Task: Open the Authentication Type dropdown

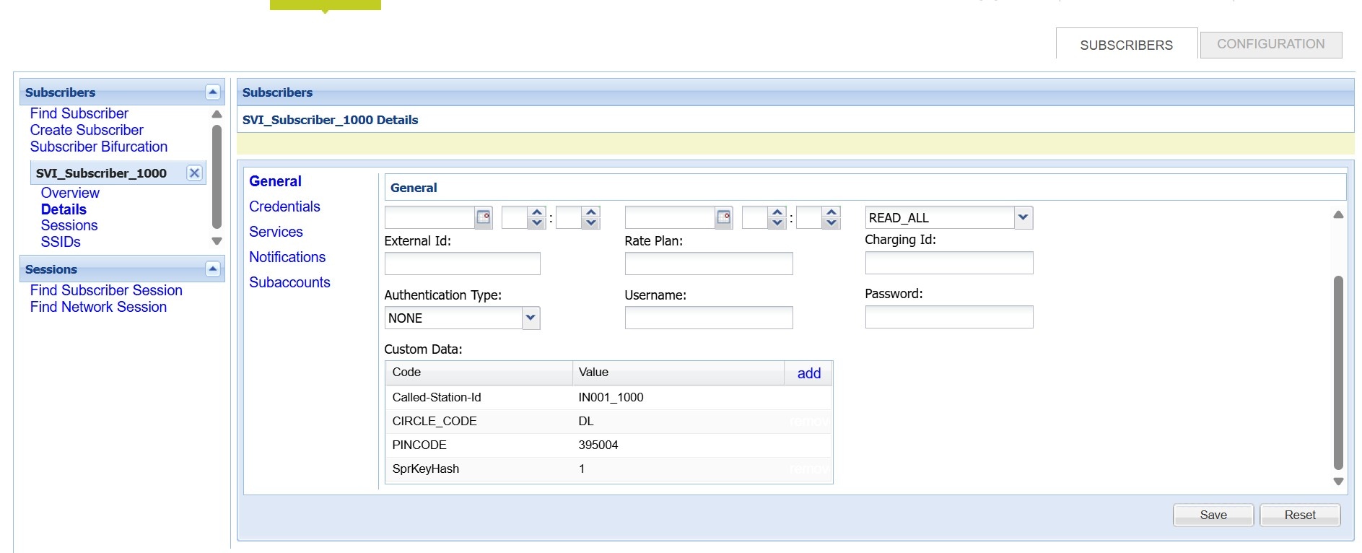Action: pos(531,318)
